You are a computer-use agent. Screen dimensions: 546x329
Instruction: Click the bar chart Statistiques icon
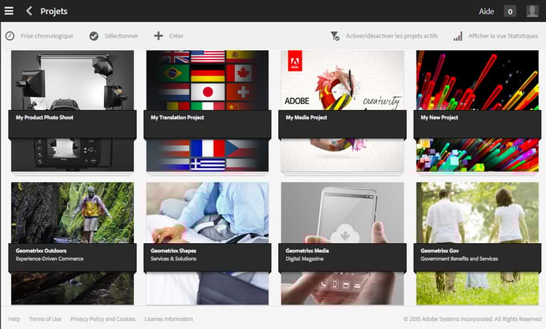click(458, 36)
